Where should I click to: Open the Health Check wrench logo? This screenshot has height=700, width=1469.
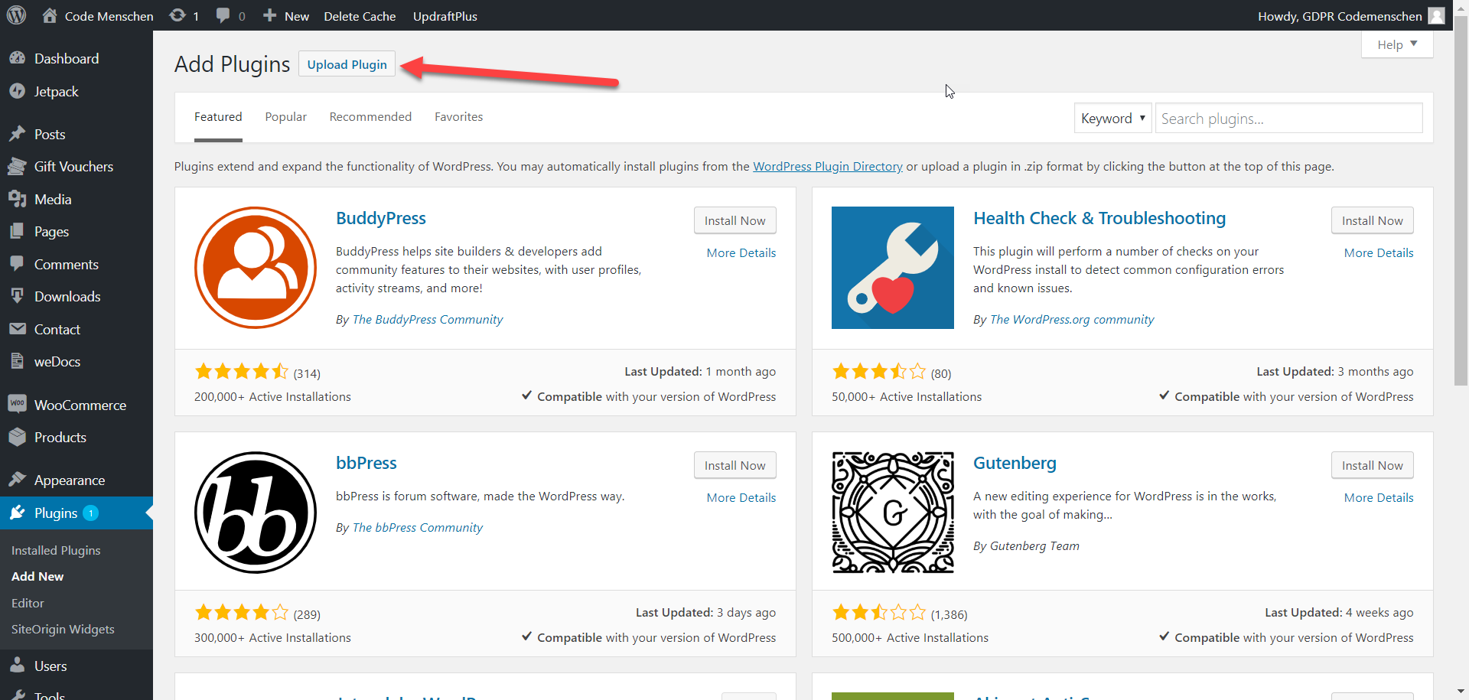893,268
